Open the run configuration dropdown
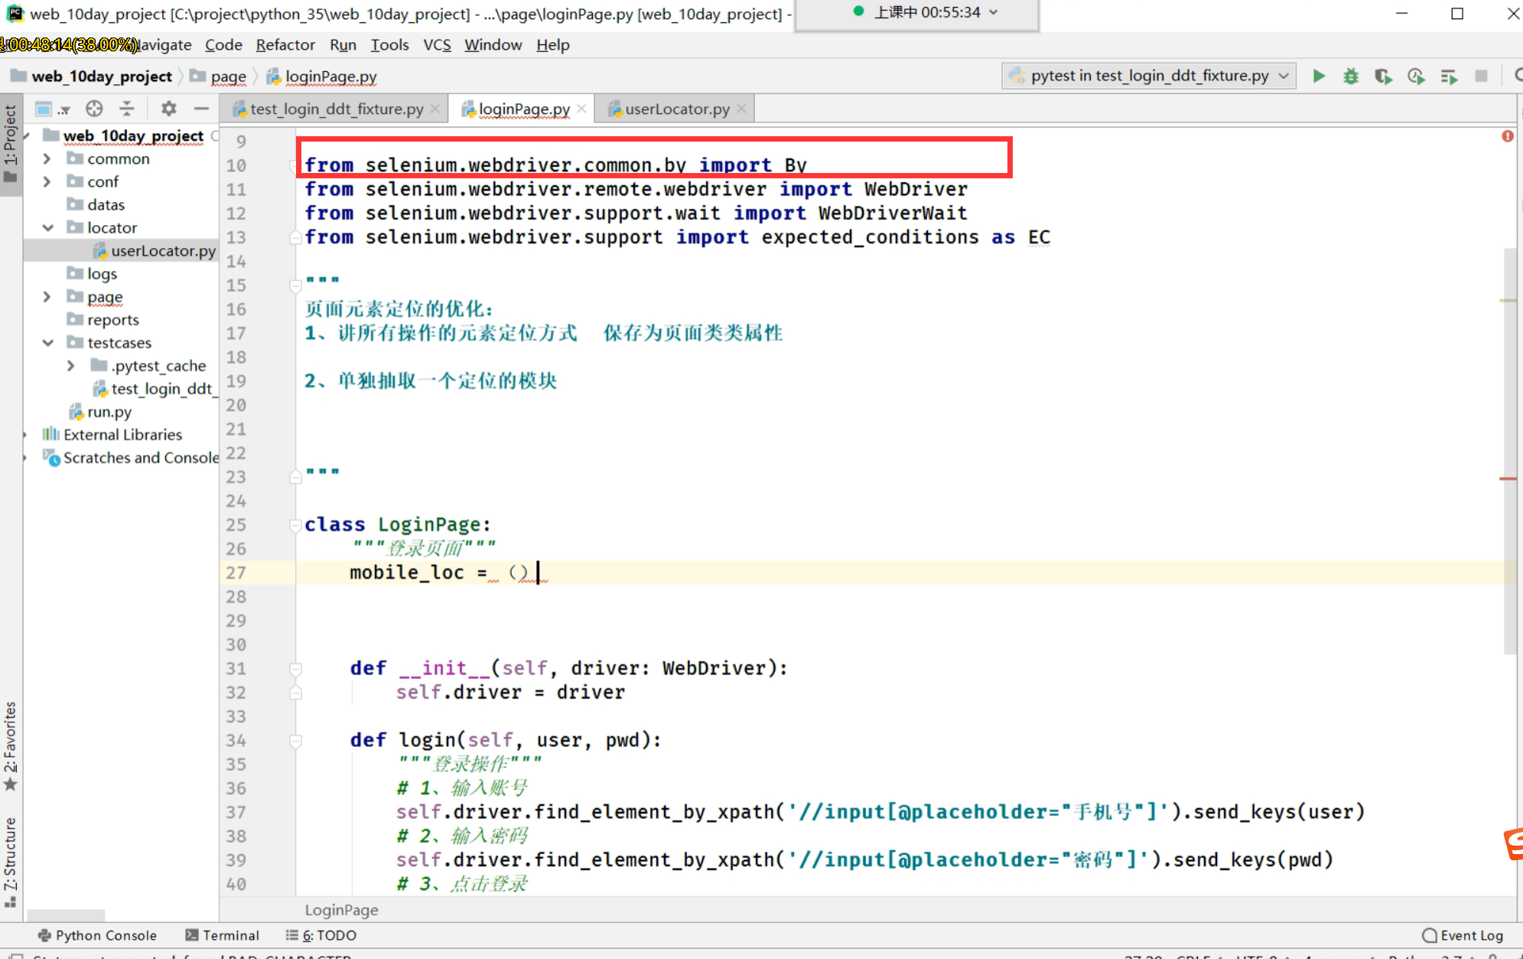Viewport: 1523px width, 959px height. (x=1149, y=76)
